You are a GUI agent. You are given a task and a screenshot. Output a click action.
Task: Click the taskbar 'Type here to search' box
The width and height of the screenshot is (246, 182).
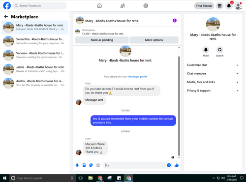coord(43,178)
